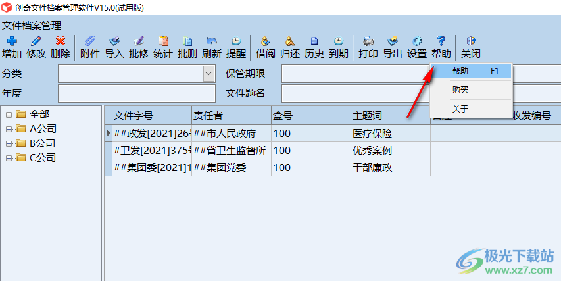Sort by the 主题词 column header
Image resolution: width=561 pixels, height=281 pixels.
[391, 115]
